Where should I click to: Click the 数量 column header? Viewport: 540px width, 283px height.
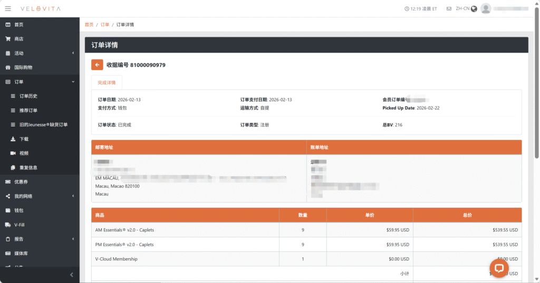coord(303,215)
